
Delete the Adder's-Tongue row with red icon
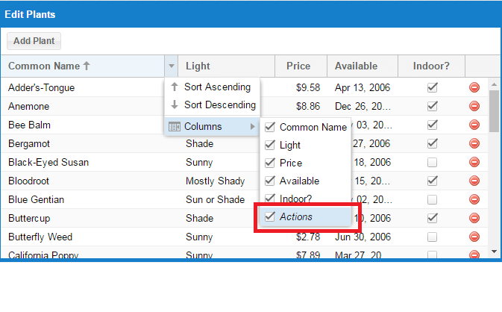point(474,87)
